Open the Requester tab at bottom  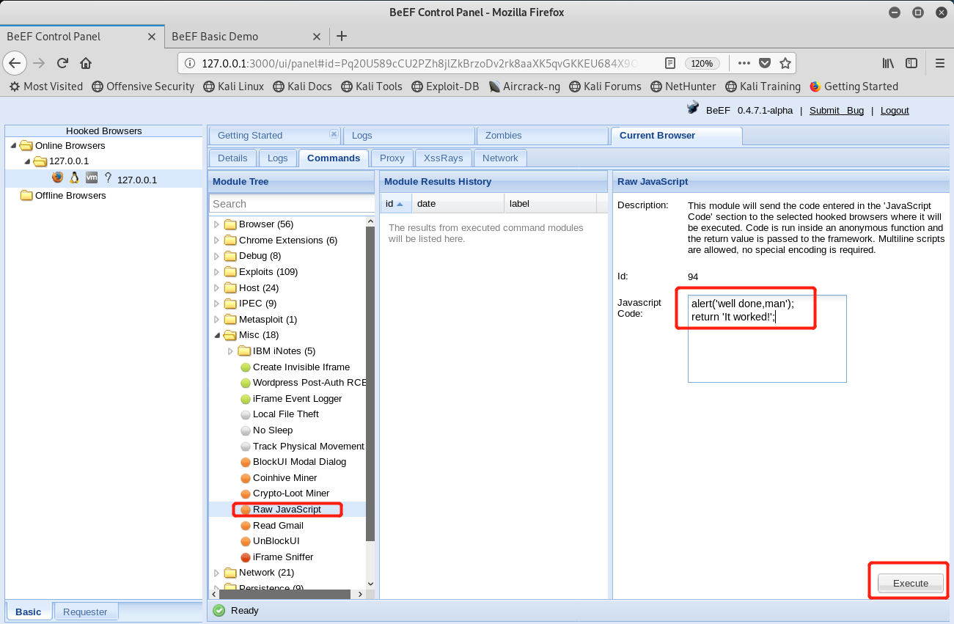[x=85, y=612]
